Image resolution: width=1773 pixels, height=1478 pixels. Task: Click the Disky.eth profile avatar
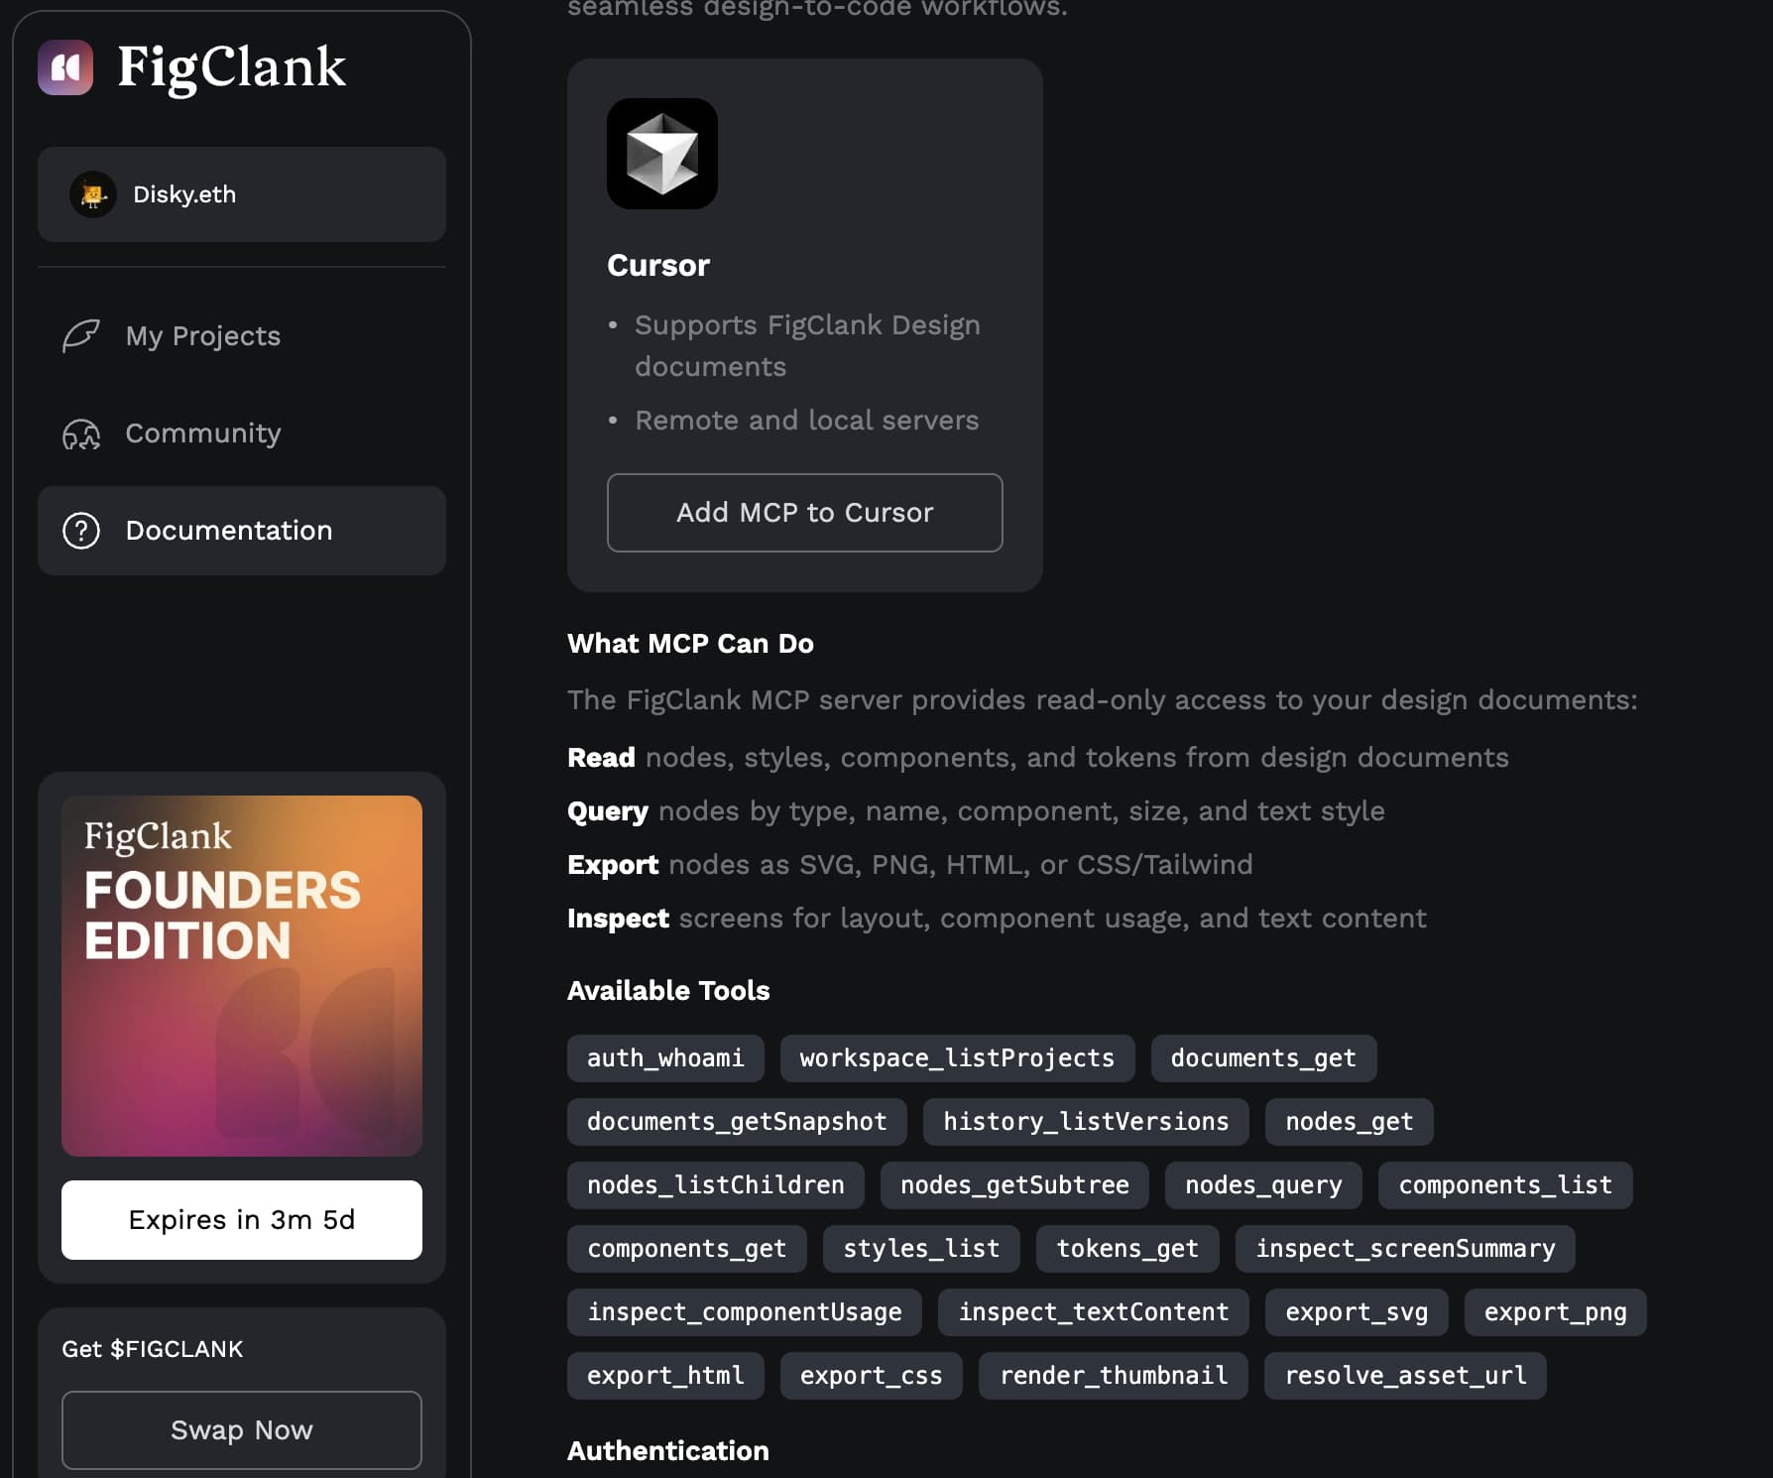[x=92, y=194]
